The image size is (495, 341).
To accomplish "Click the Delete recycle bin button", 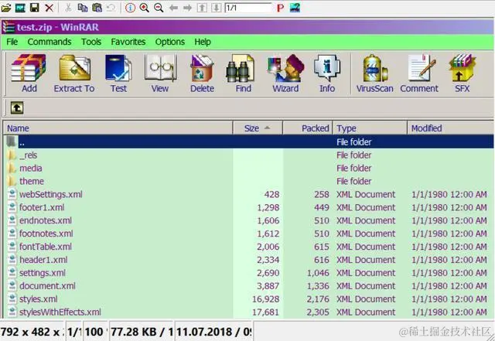I will [x=202, y=74].
